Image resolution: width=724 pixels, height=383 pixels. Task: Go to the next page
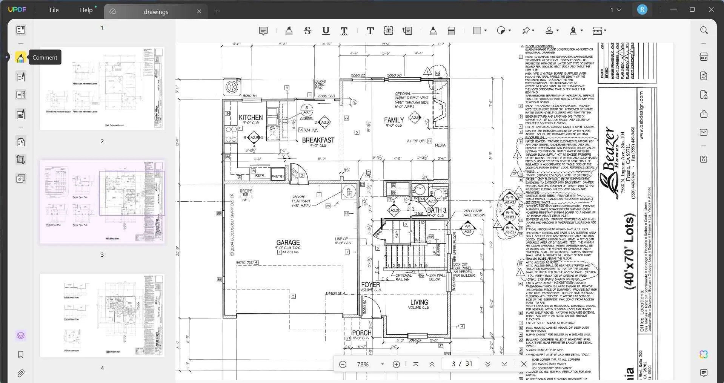[x=487, y=364]
